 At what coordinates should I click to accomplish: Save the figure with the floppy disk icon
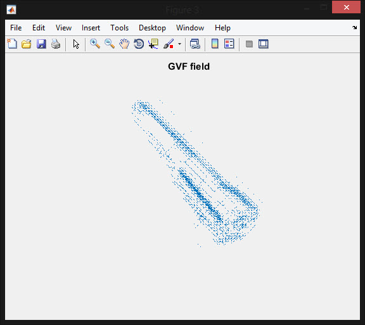[x=41, y=44]
